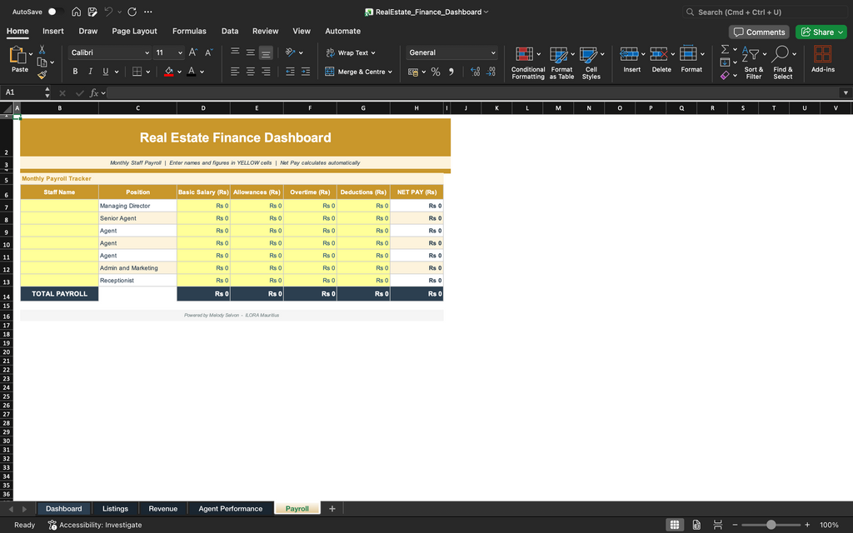The image size is (853, 533).
Task: Apply the red fill colour swatch
Action: (168, 72)
